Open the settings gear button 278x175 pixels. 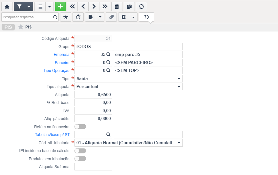124,17
